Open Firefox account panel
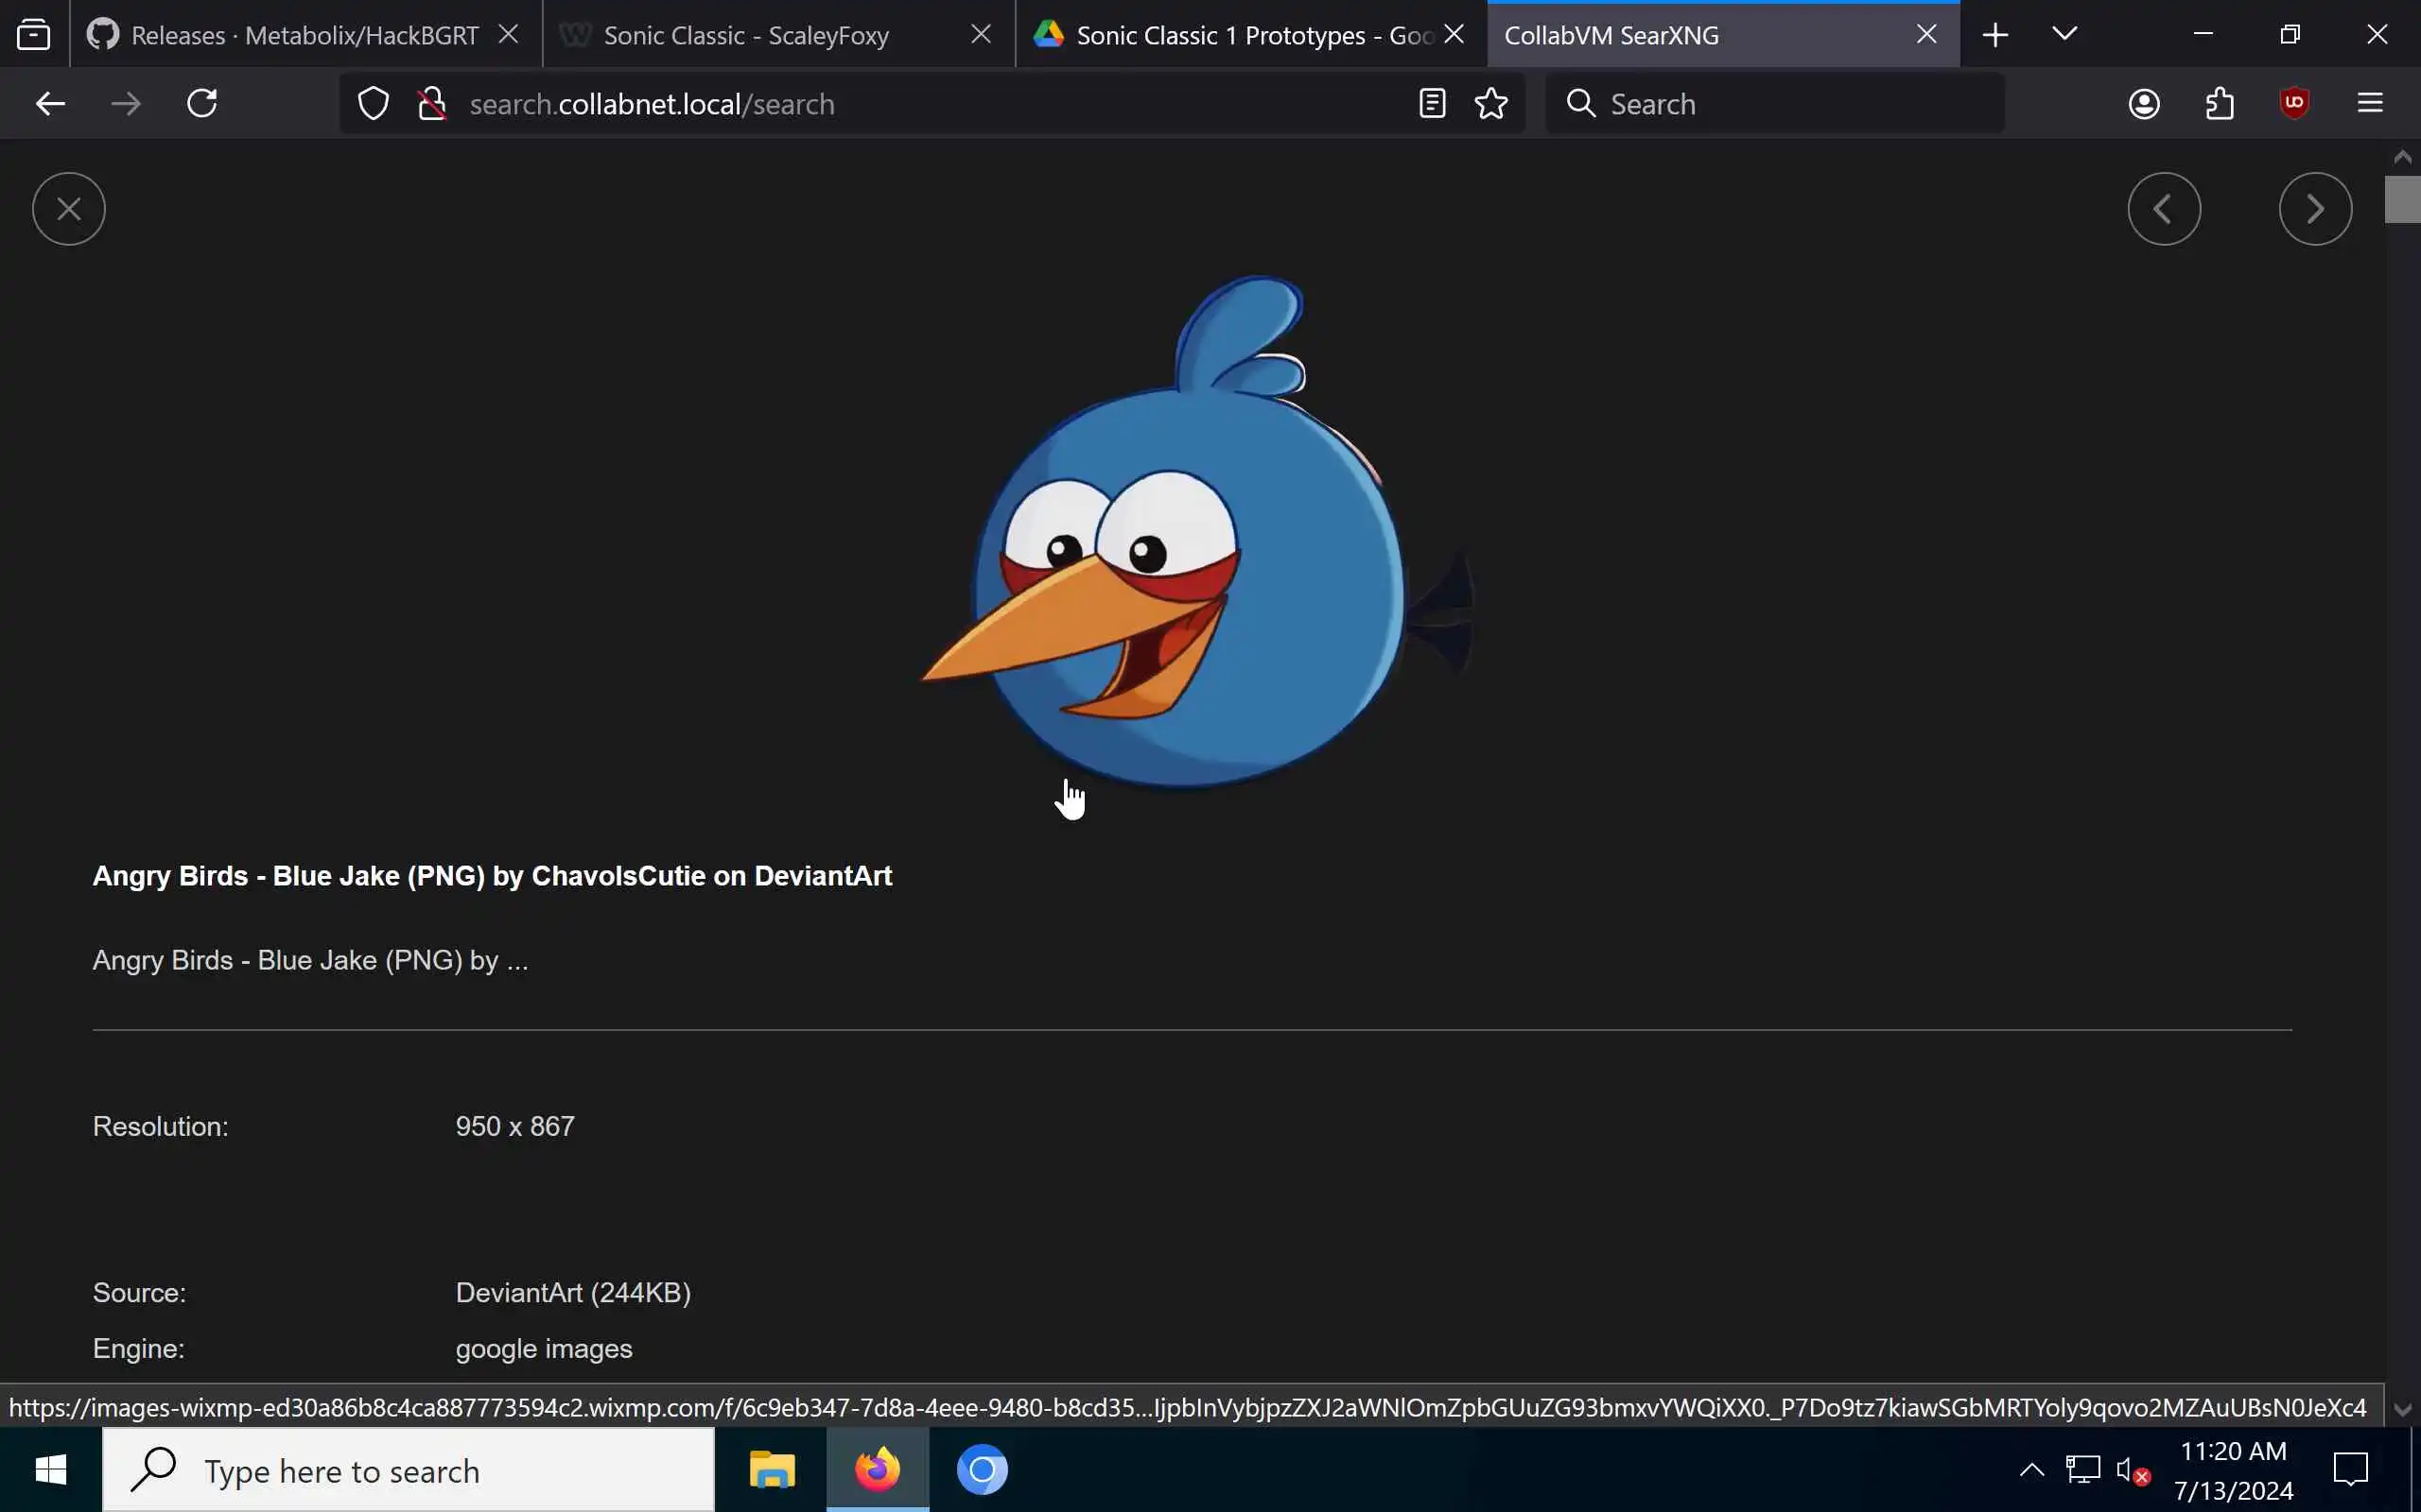Viewport: 2421px width, 1512px height. click(2143, 103)
